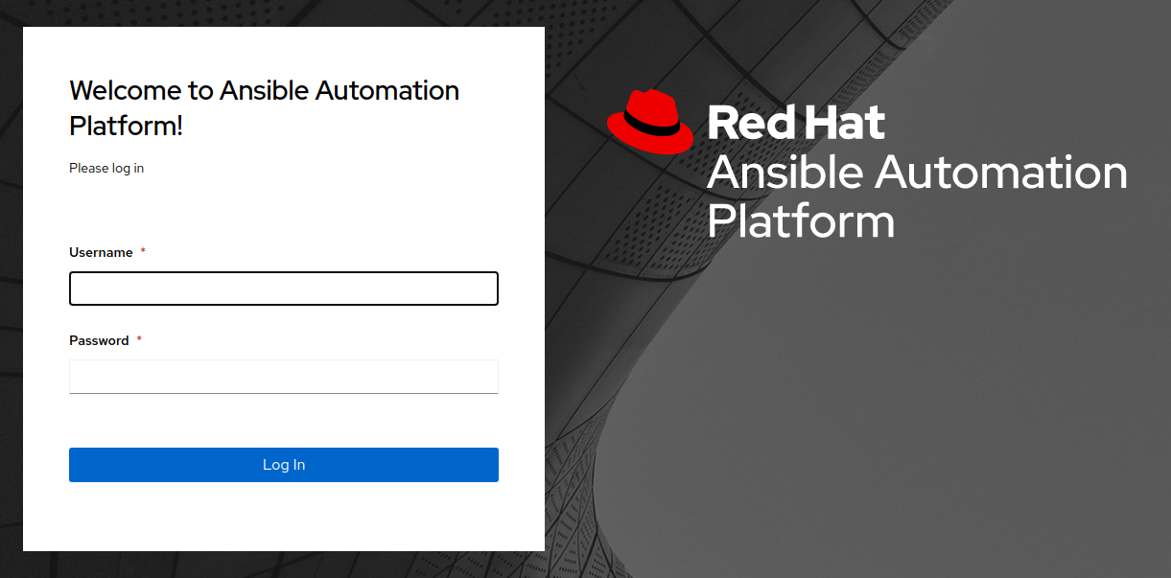Select the white "Ansible Automation" brand text line
Viewport: 1171px width, 578px height.
click(916, 173)
